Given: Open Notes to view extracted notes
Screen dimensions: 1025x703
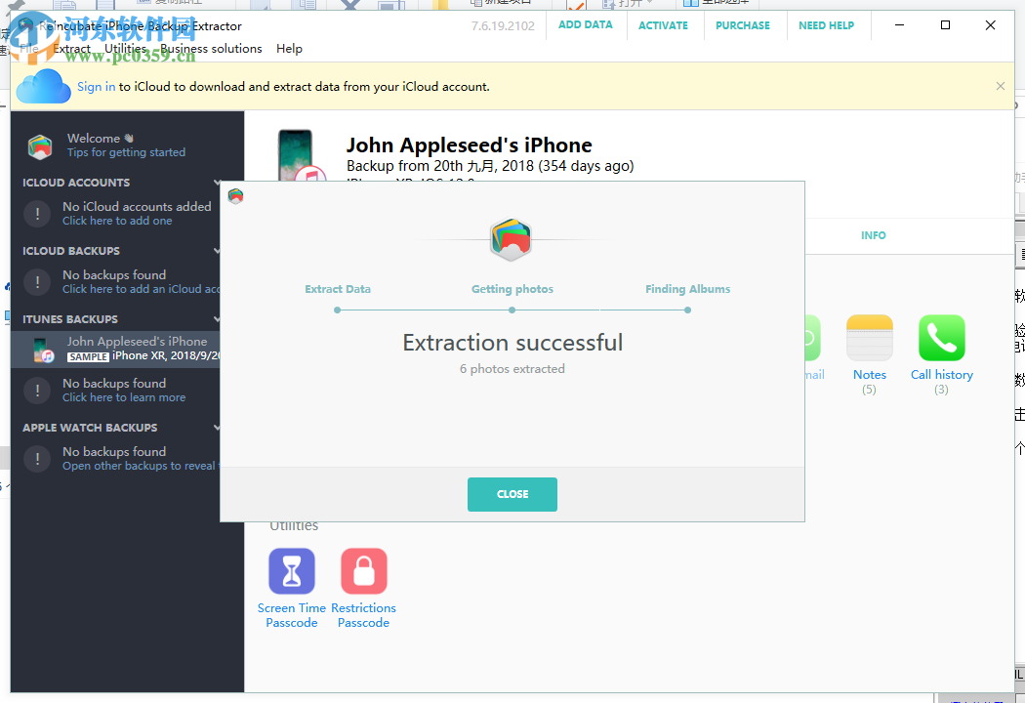Looking at the screenshot, I should pyautogui.click(x=869, y=336).
